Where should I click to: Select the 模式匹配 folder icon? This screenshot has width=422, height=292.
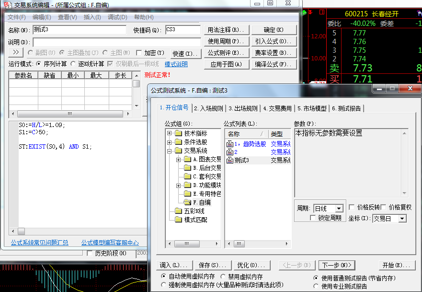click(x=178, y=220)
